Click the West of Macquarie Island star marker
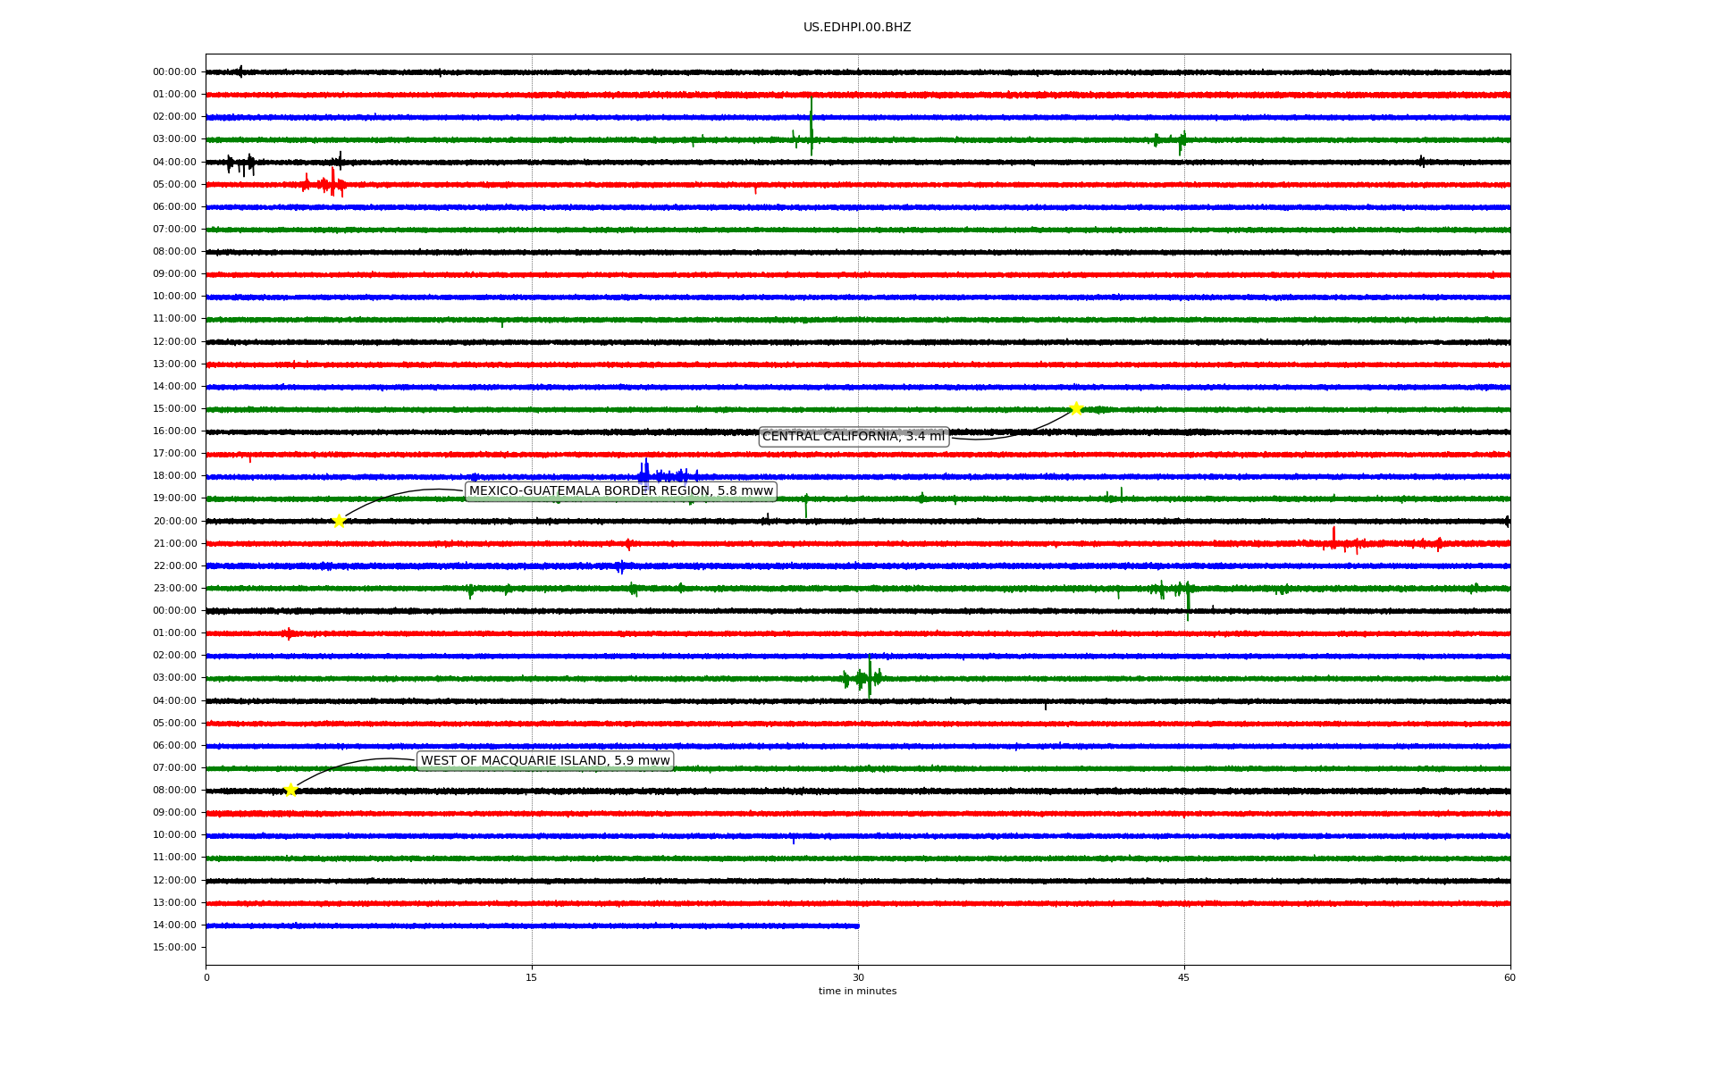The width and height of the screenshot is (1716, 1072). pos(290,790)
